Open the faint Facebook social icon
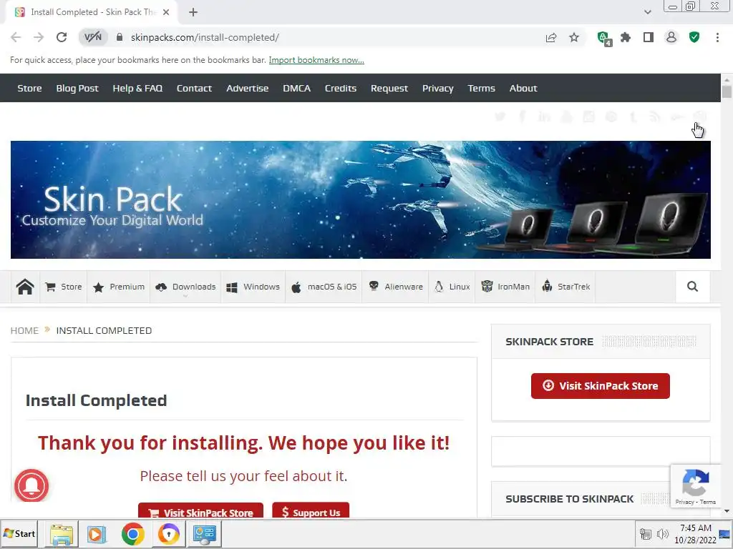 click(x=522, y=117)
